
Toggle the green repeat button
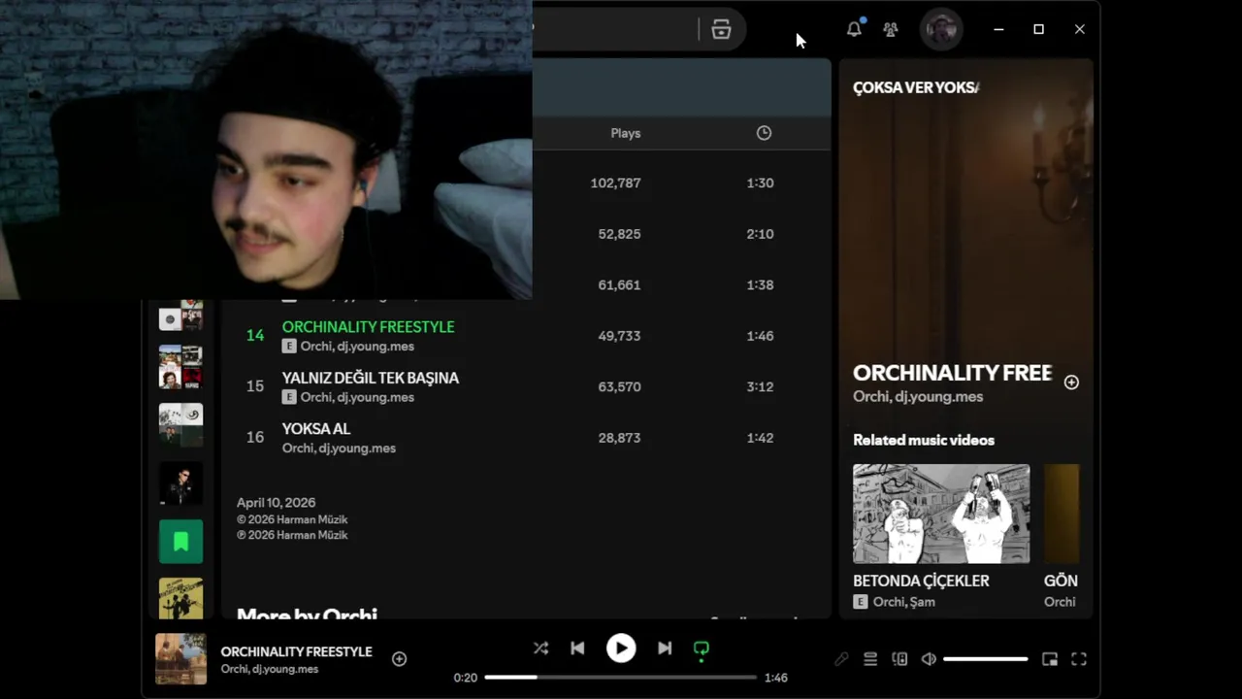pos(702,649)
